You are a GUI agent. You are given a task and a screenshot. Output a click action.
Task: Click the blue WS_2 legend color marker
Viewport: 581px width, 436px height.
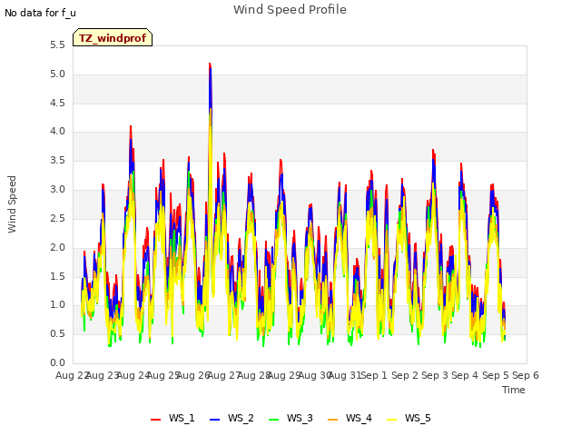pos(214,419)
